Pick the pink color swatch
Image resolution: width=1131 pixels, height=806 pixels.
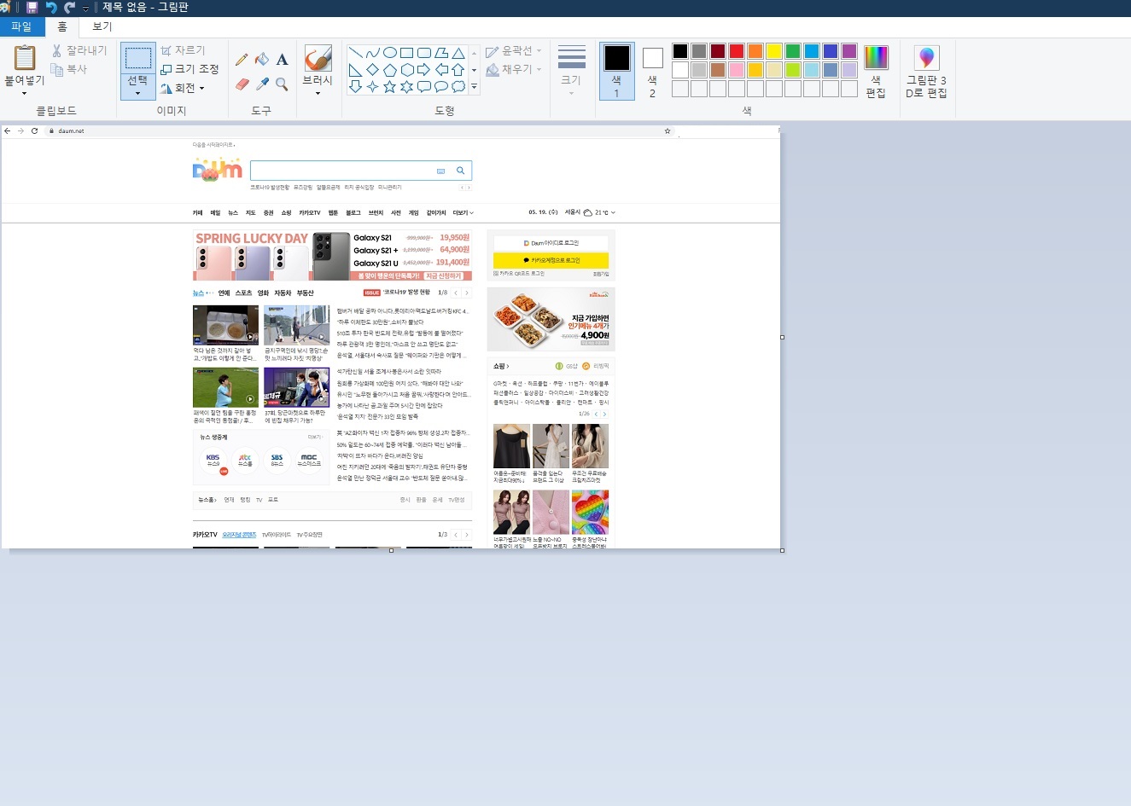[x=737, y=70]
